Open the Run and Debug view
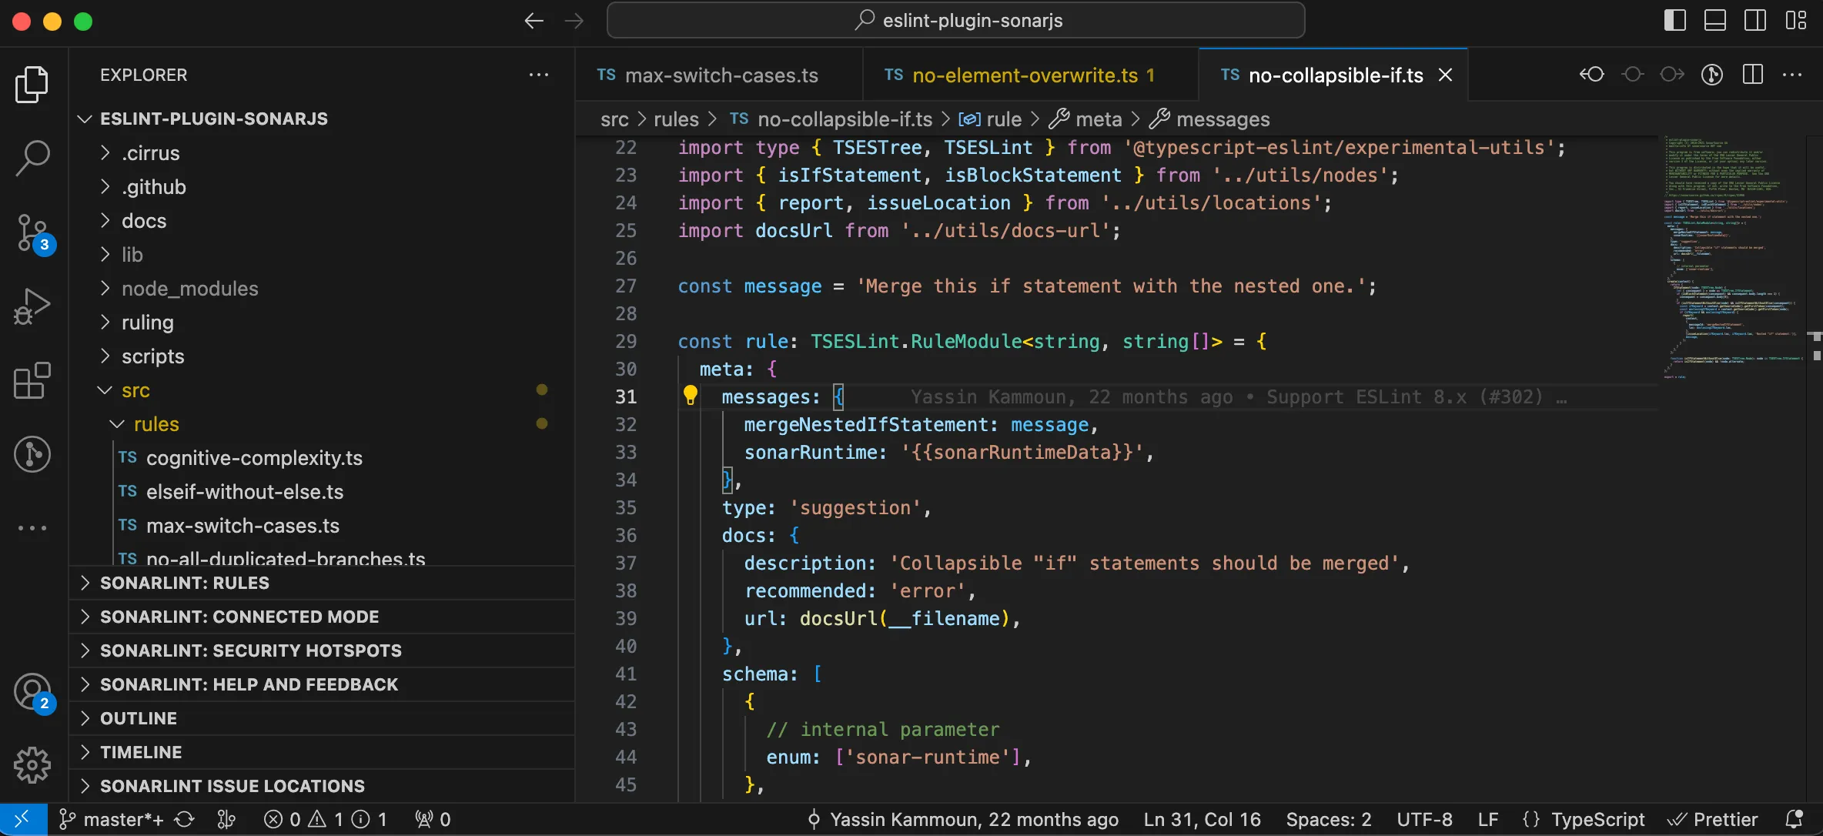The width and height of the screenshot is (1823, 836). tap(32, 306)
